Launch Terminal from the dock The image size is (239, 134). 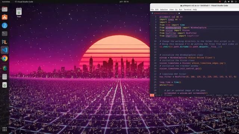[4, 33]
